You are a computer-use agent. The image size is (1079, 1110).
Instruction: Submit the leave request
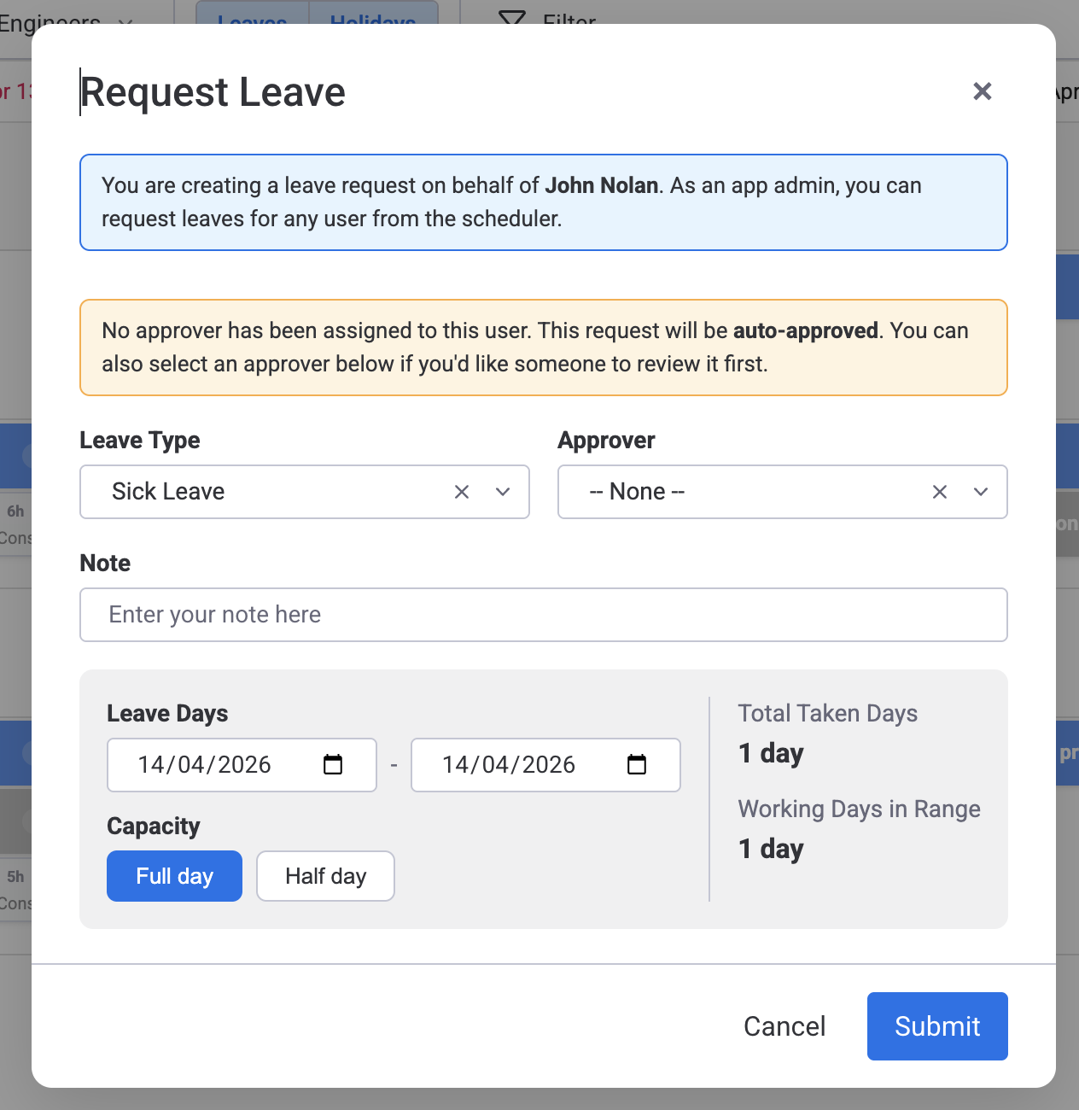pos(936,1026)
